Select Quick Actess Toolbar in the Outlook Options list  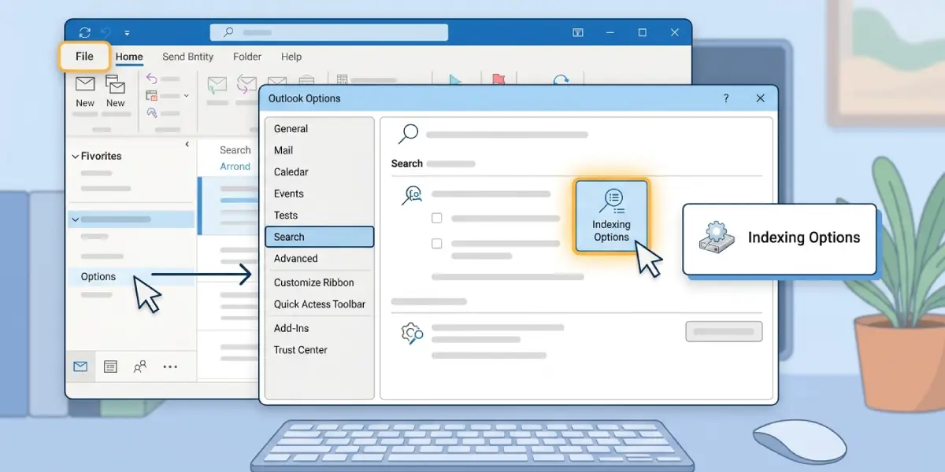point(320,304)
